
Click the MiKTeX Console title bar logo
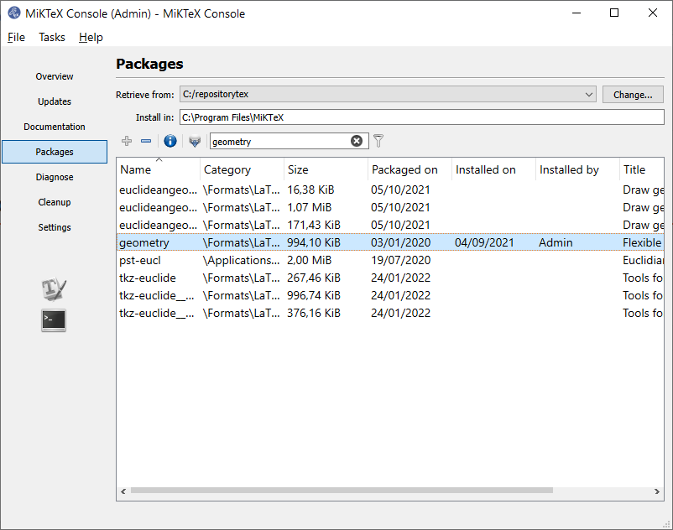pos(13,13)
